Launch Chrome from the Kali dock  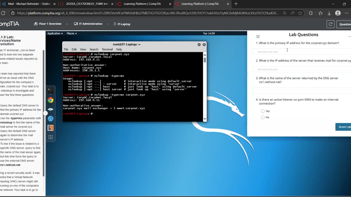(50, 100)
